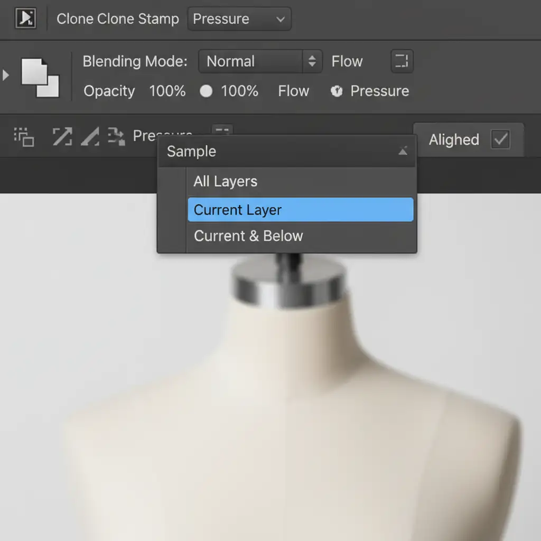Click the dashed bracket icon beside Flow

click(402, 61)
